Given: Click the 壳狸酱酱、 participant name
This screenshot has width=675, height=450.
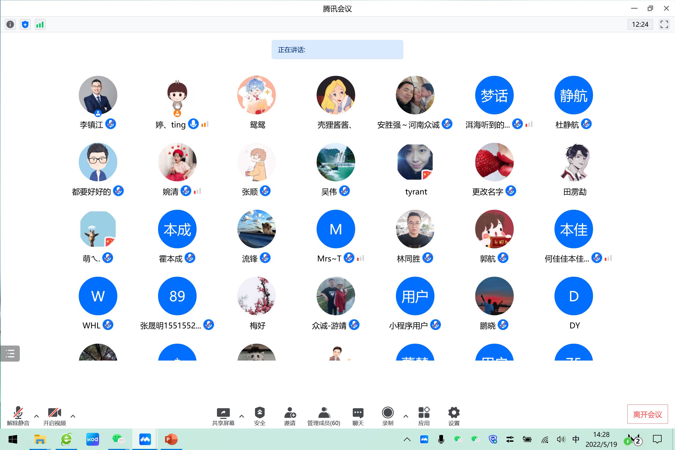Looking at the screenshot, I should tap(335, 125).
